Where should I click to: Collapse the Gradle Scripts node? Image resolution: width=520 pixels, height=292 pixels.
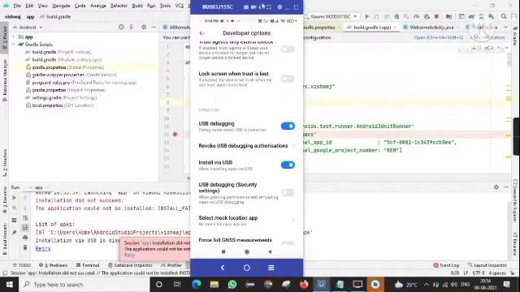[x=13, y=45]
